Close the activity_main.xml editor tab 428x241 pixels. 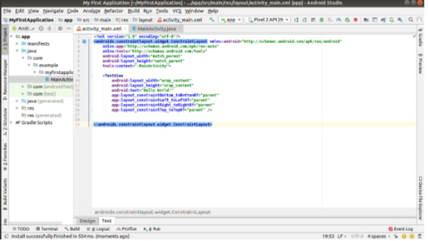click(x=125, y=28)
